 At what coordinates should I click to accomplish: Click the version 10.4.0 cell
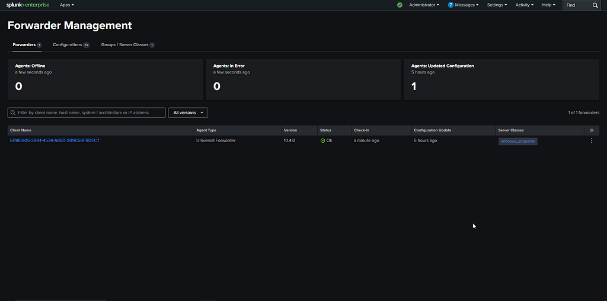click(x=289, y=140)
